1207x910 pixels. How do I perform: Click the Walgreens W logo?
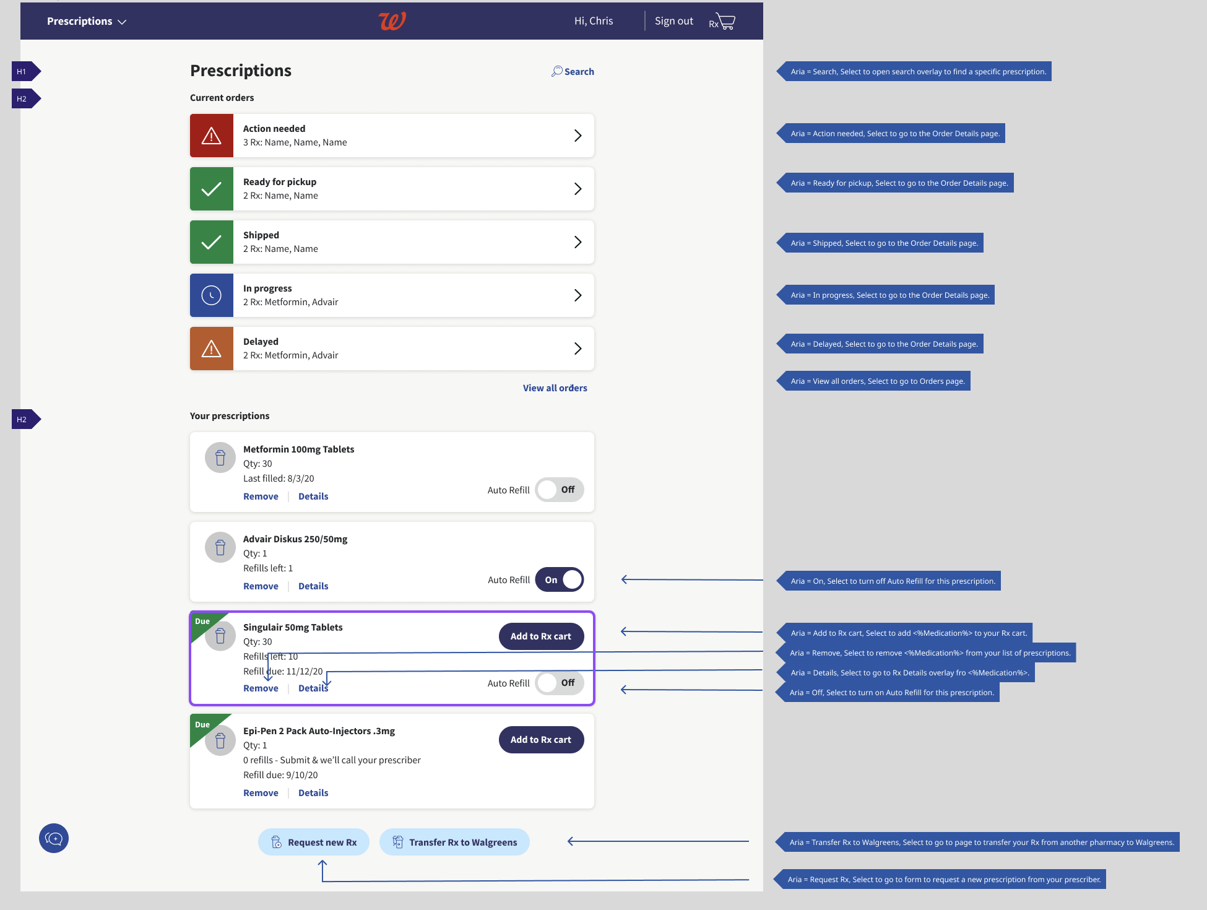pyautogui.click(x=392, y=21)
